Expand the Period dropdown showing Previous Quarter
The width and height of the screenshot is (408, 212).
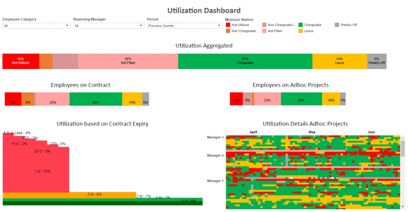[184, 26]
